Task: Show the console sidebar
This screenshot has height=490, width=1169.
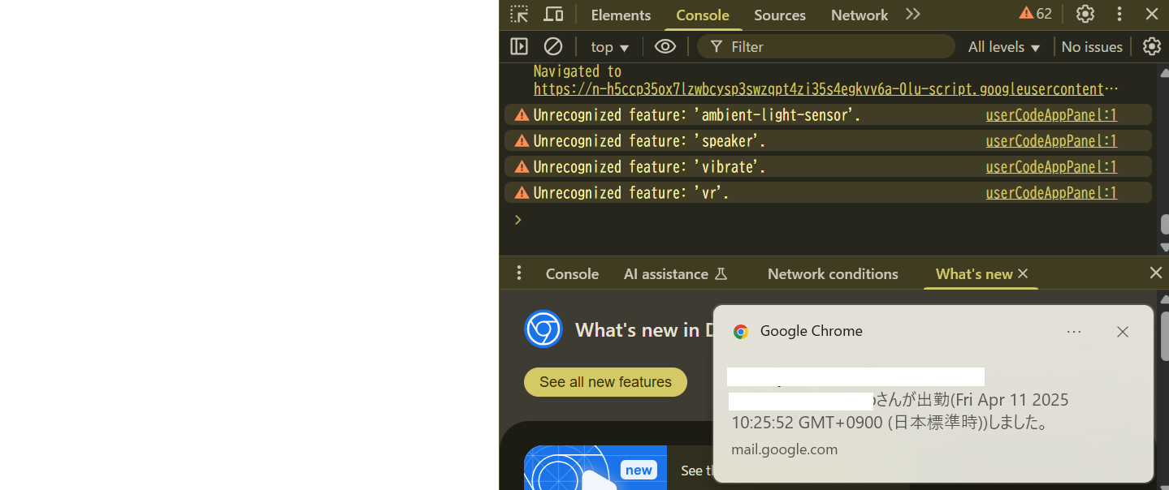Action: [x=519, y=46]
